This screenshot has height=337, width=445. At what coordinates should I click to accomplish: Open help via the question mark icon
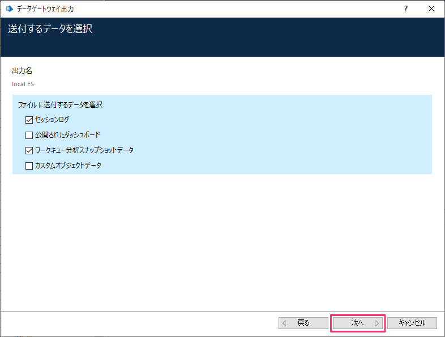(x=406, y=9)
